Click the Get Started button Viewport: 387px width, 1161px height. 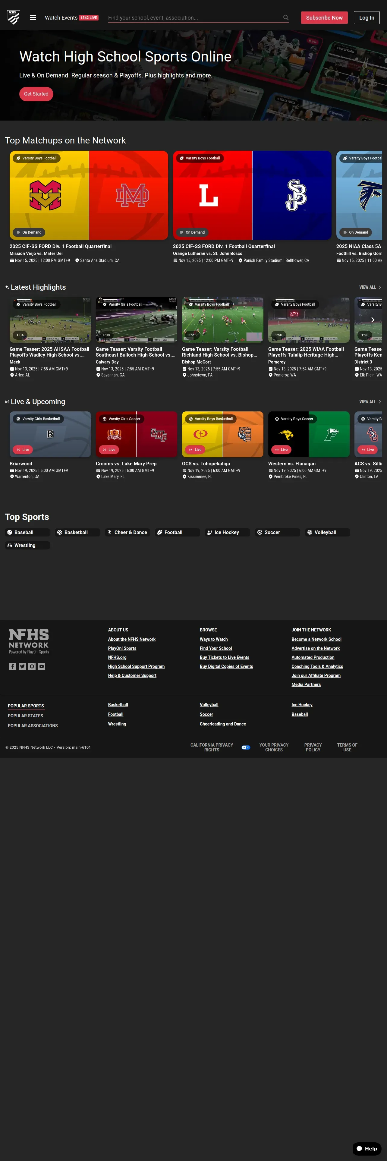coord(36,94)
